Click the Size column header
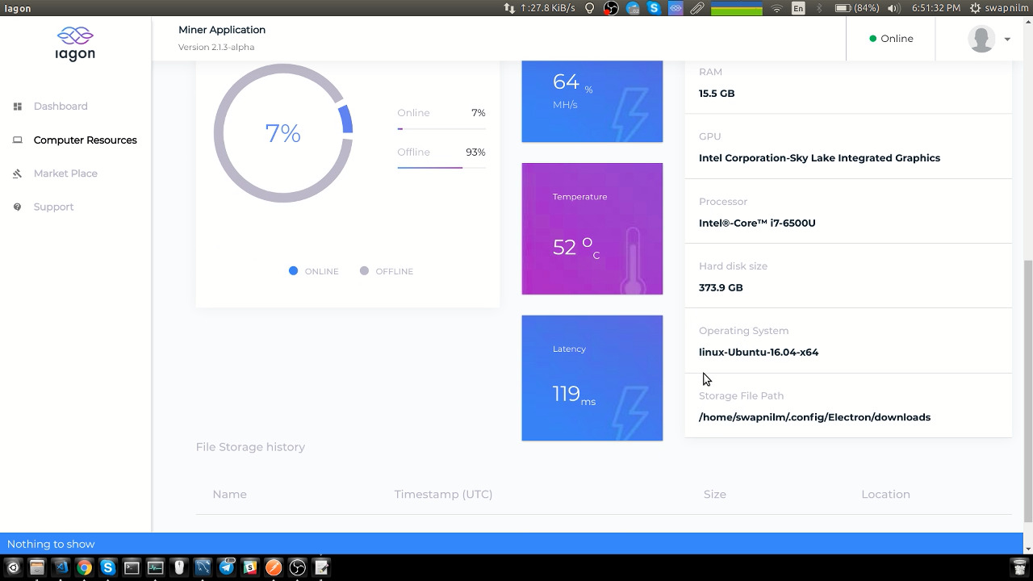The width and height of the screenshot is (1033, 581). pos(714,494)
